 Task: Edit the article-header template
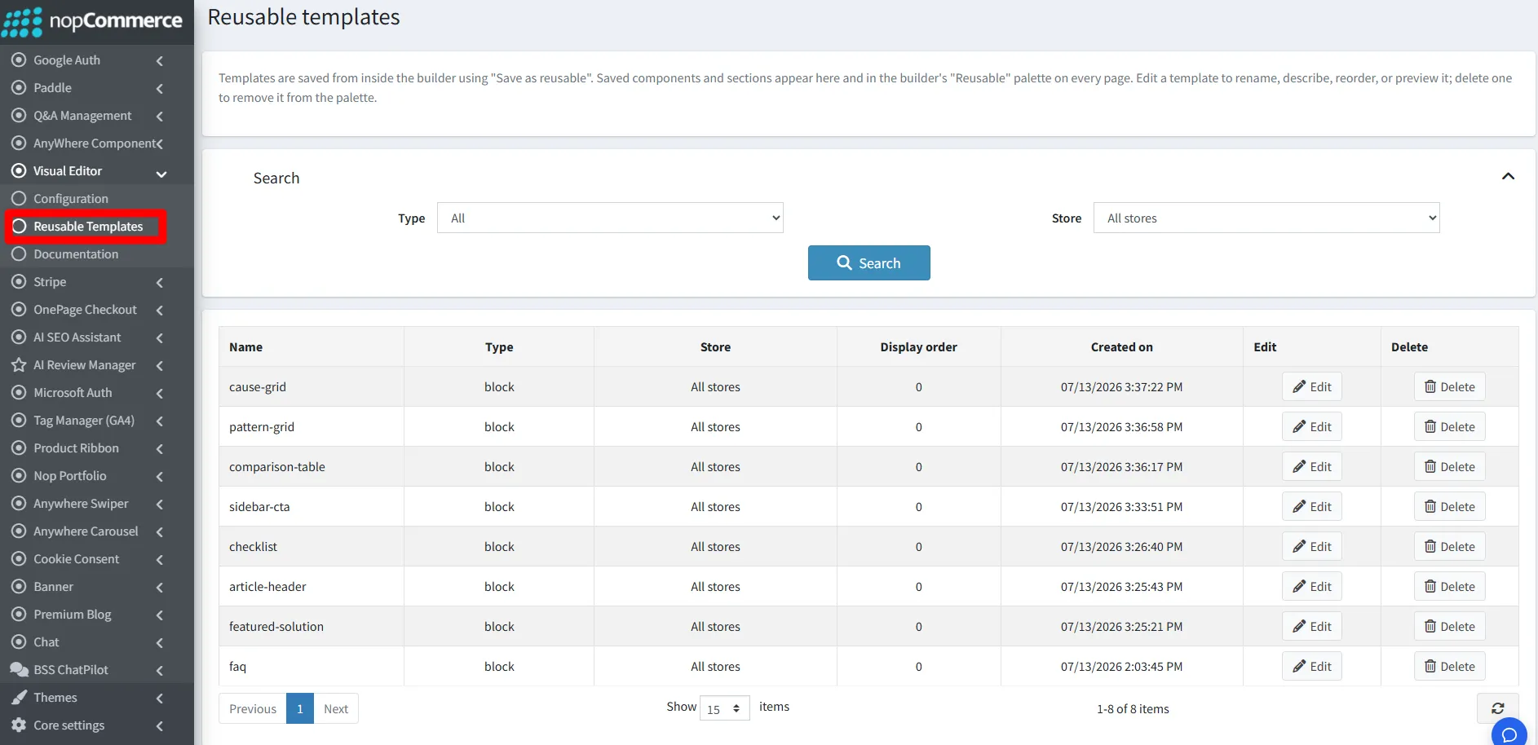pyautogui.click(x=1311, y=586)
